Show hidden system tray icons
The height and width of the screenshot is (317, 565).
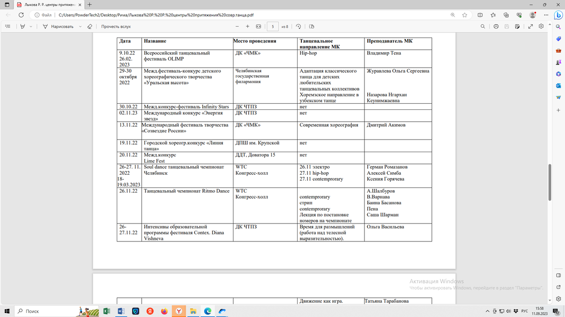(488, 311)
